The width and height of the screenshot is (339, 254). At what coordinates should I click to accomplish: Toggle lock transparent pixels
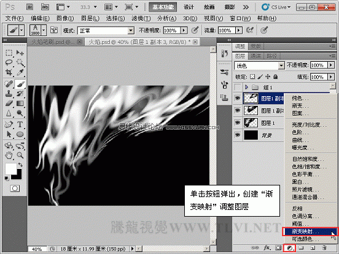click(x=252, y=77)
